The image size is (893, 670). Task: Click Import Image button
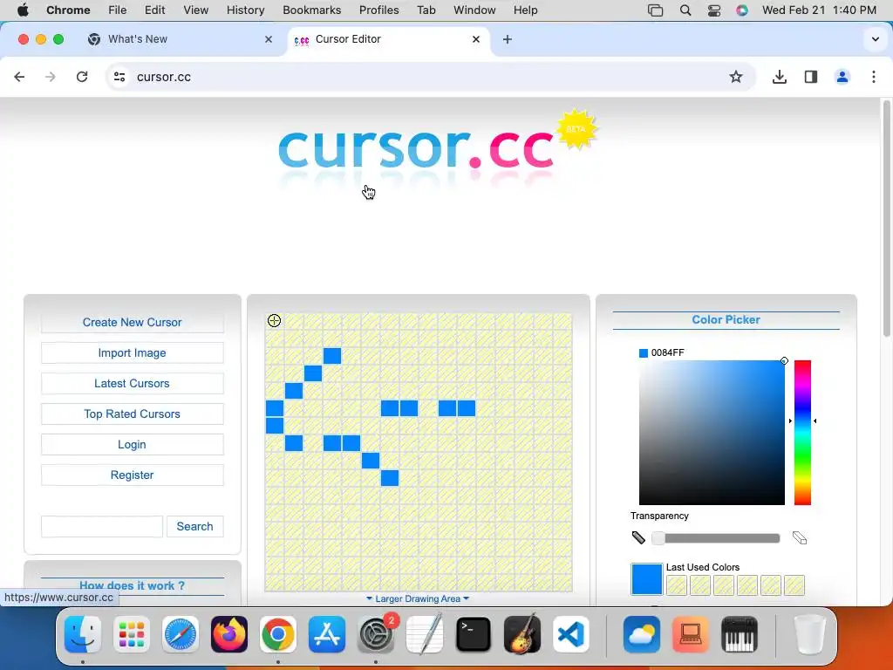coord(133,352)
